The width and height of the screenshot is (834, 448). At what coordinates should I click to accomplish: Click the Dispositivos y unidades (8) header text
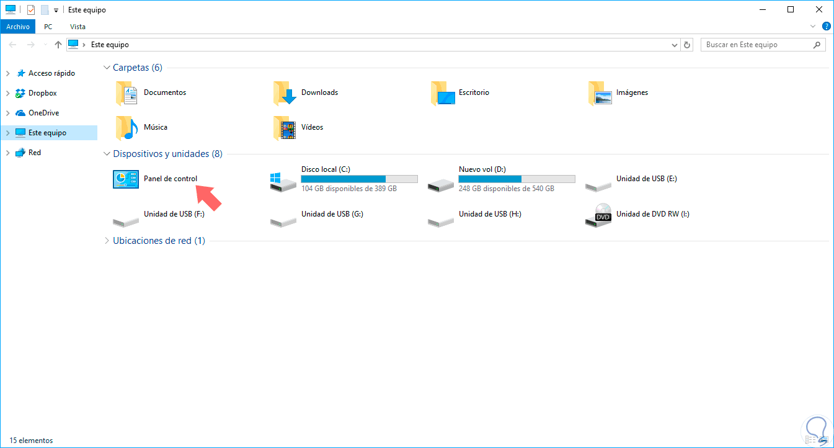tap(167, 154)
